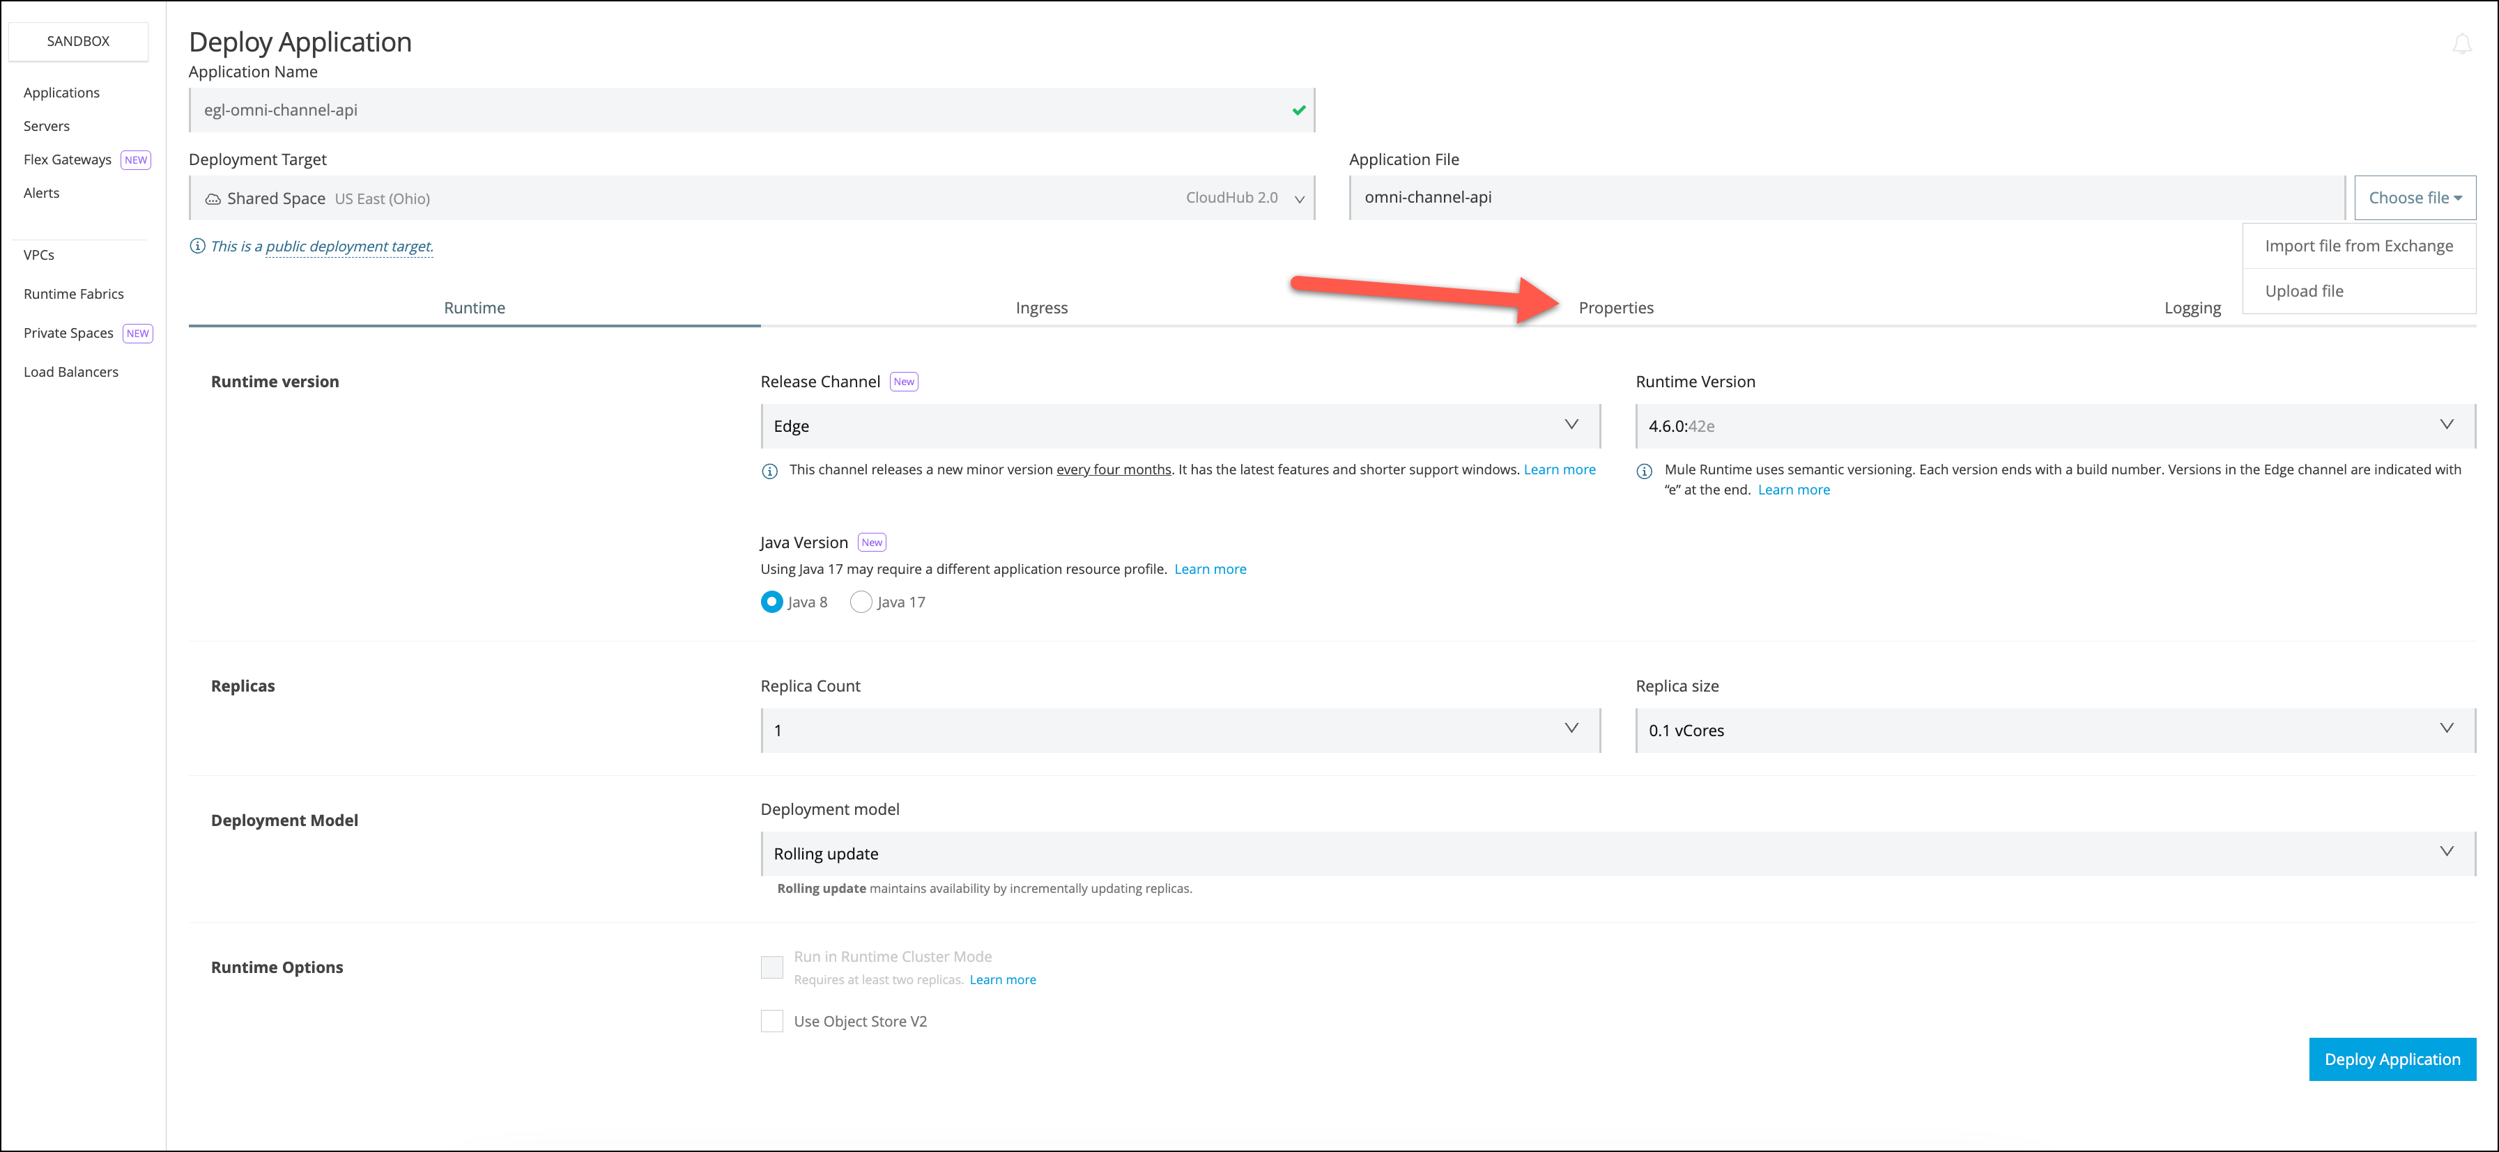Image resolution: width=2499 pixels, height=1152 pixels.
Task: Click info icon under Runtime Version
Action: point(1645,472)
